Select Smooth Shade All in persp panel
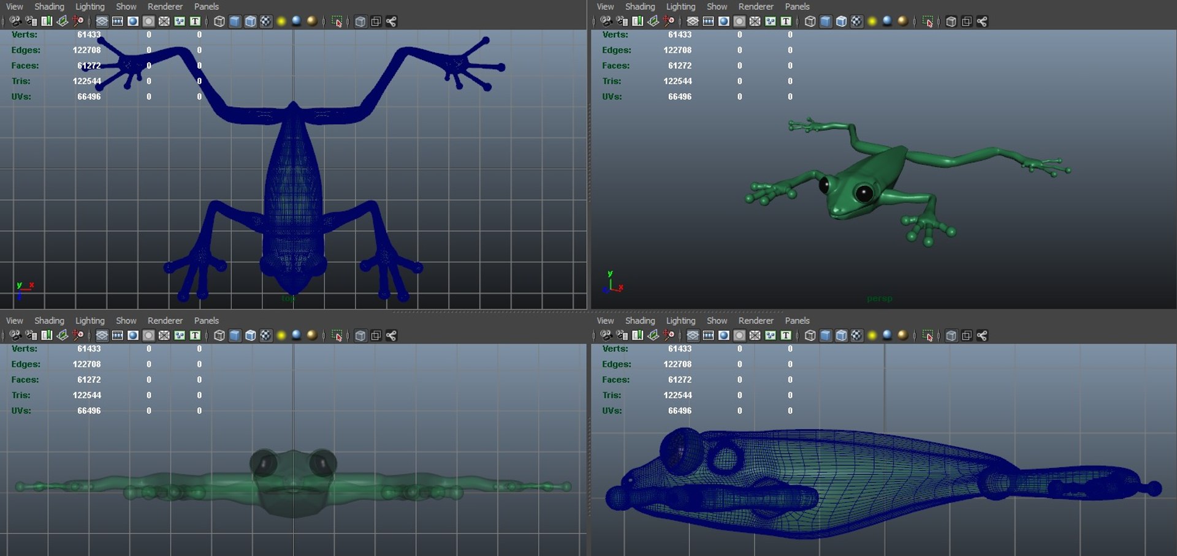Image resolution: width=1177 pixels, height=556 pixels. point(826,21)
